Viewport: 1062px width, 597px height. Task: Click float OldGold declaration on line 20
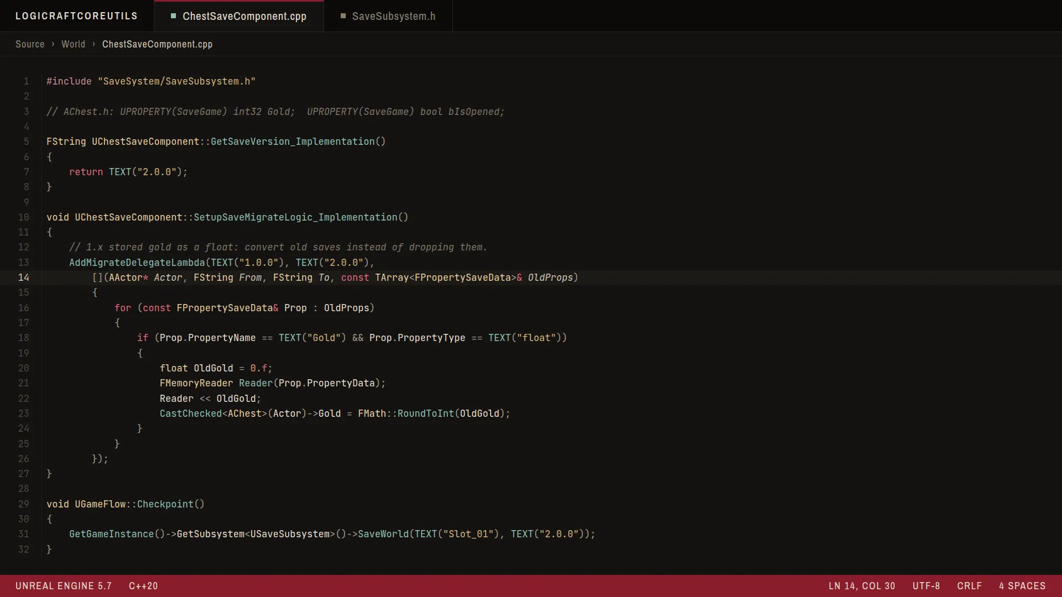216,368
